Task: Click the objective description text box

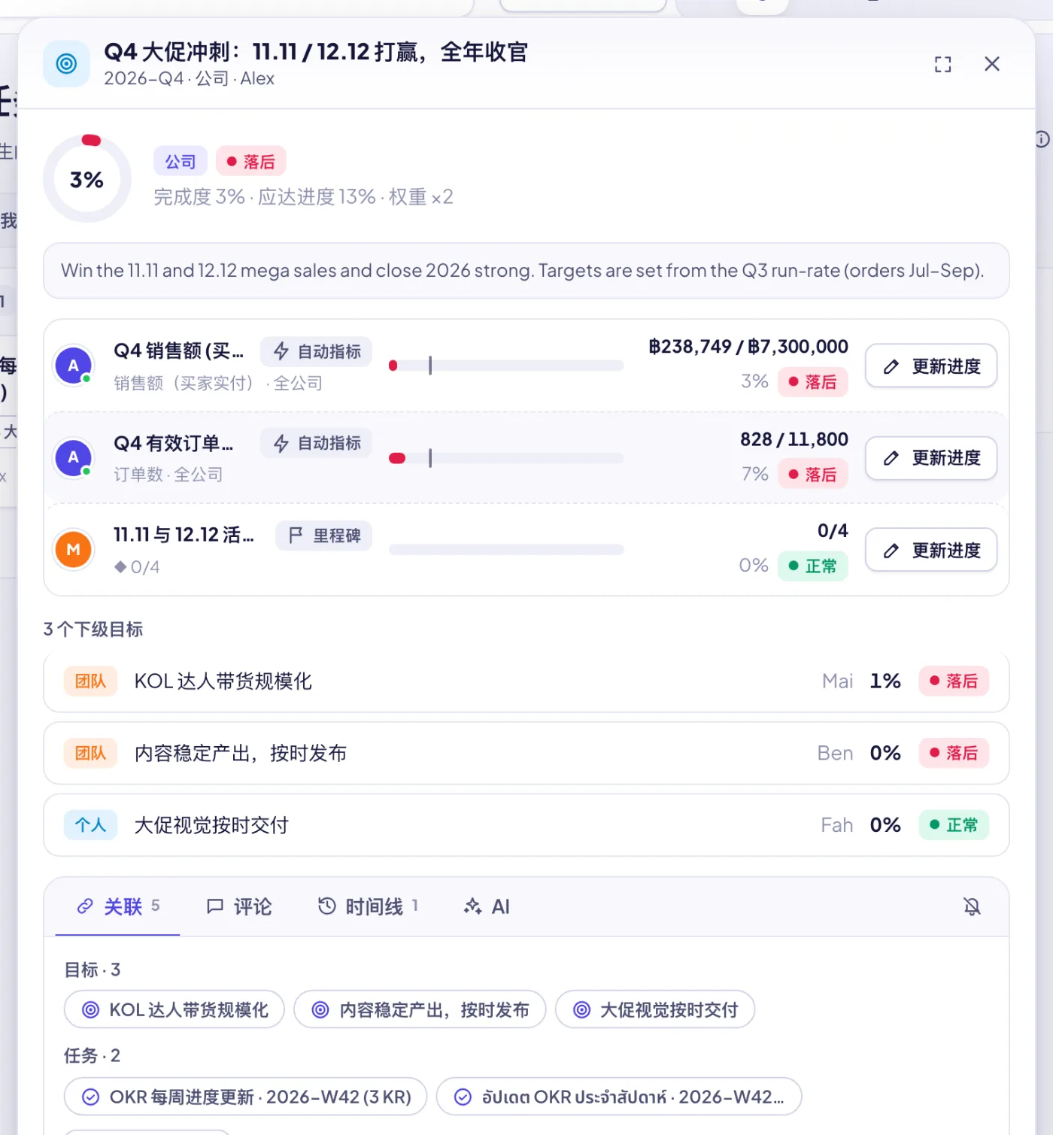Action: coord(526,271)
